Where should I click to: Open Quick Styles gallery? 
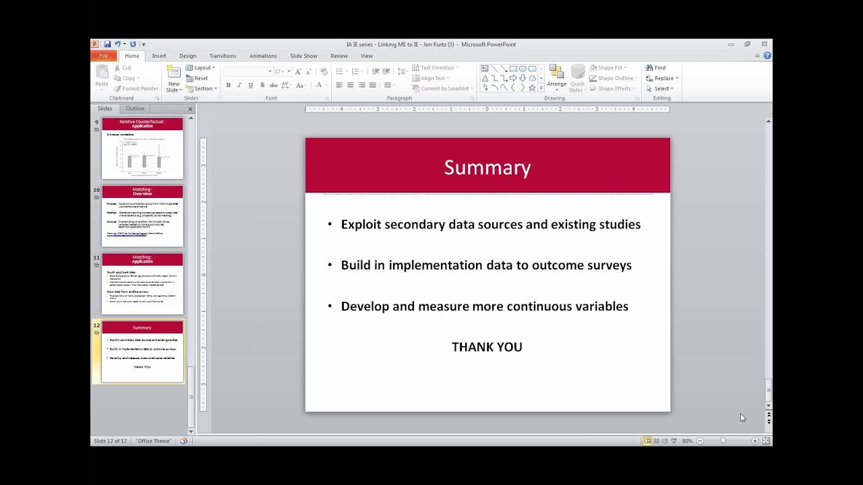[577, 79]
